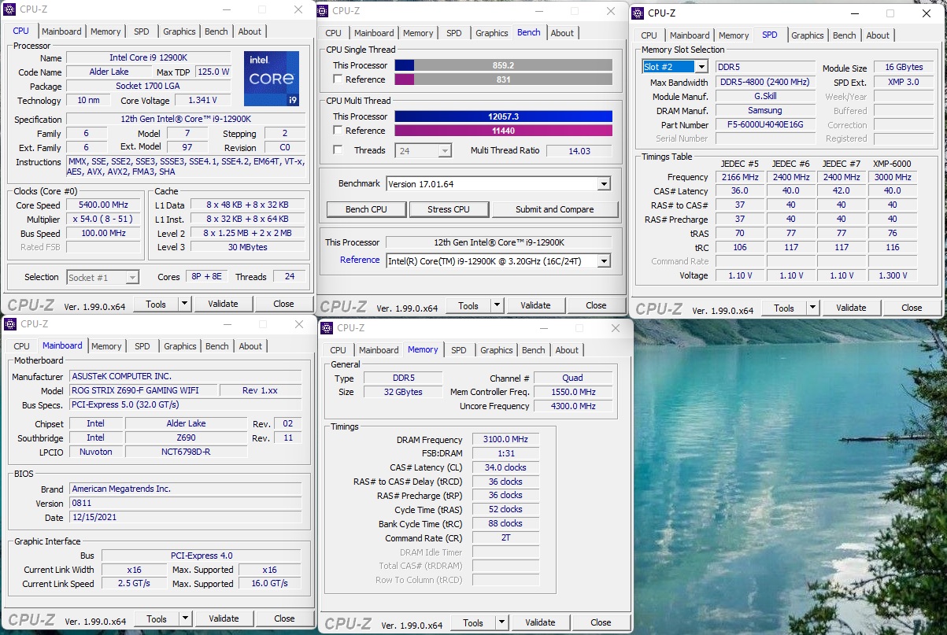The width and height of the screenshot is (947, 635).
Task: Click CPU-Z title icon in the SPD window
Action: pyautogui.click(x=638, y=13)
